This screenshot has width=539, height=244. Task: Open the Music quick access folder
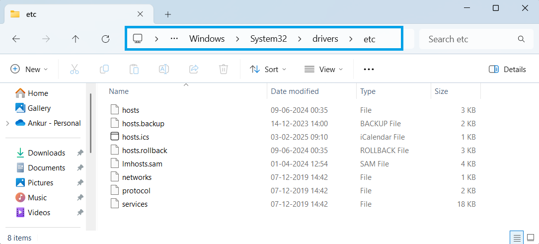pos(31,198)
